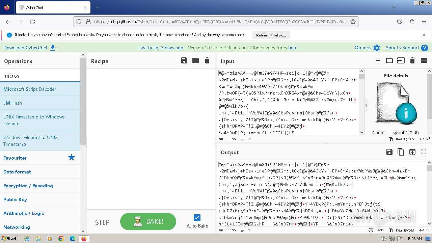Expand the Data format category
The height and width of the screenshot is (243, 432).
click(x=40, y=172)
